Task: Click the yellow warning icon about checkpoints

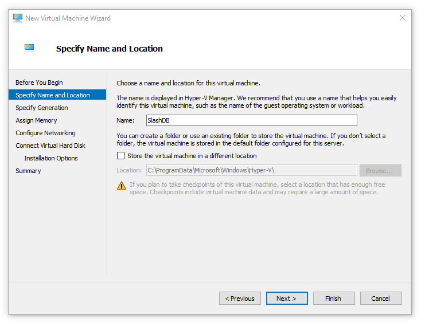Action: tap(122, 186)
